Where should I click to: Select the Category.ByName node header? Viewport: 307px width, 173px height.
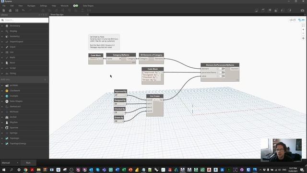[121, 55]
